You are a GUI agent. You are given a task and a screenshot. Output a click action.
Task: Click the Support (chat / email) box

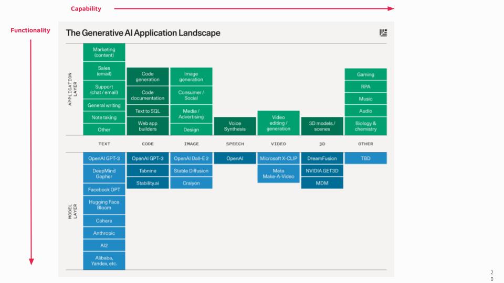pyautogui.click(x=104, y=90)
